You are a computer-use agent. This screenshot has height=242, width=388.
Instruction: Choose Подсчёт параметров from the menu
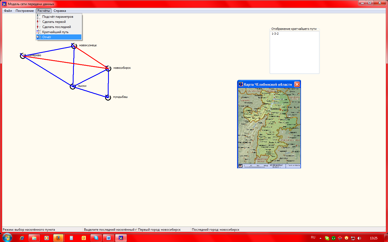coord(59,17)
